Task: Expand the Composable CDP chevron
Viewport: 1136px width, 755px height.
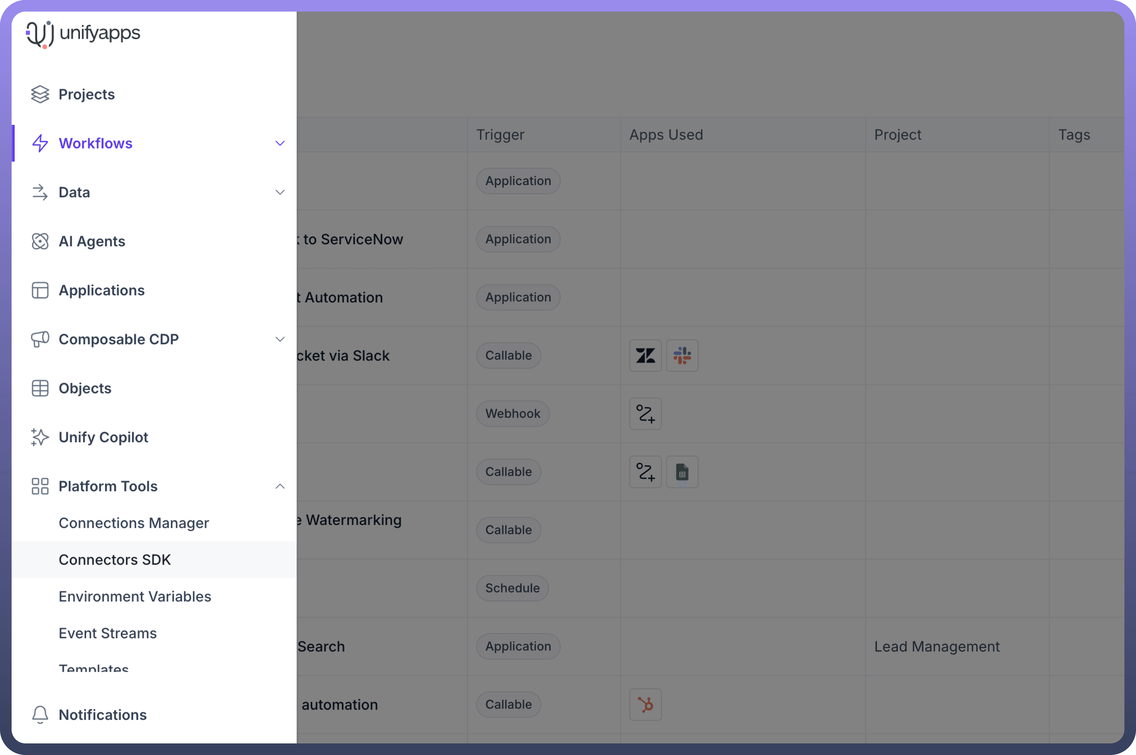Action: [x=280, y=340]
